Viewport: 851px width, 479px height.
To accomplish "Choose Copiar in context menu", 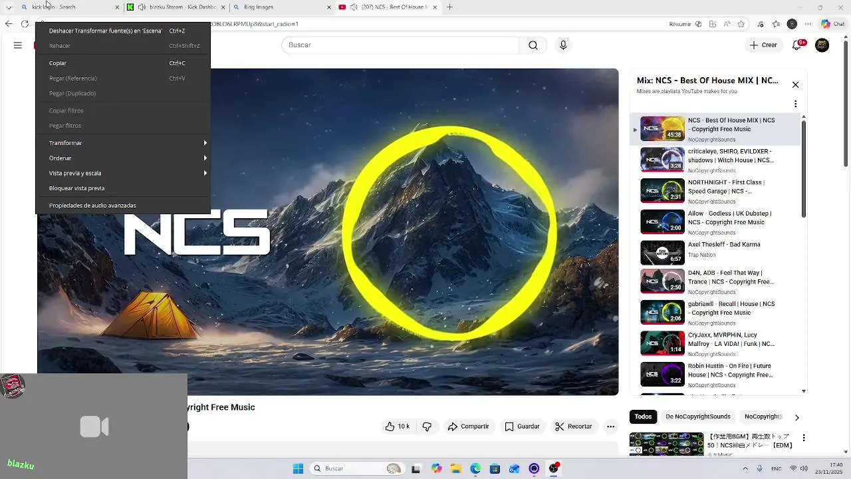I will coord(123,63).
